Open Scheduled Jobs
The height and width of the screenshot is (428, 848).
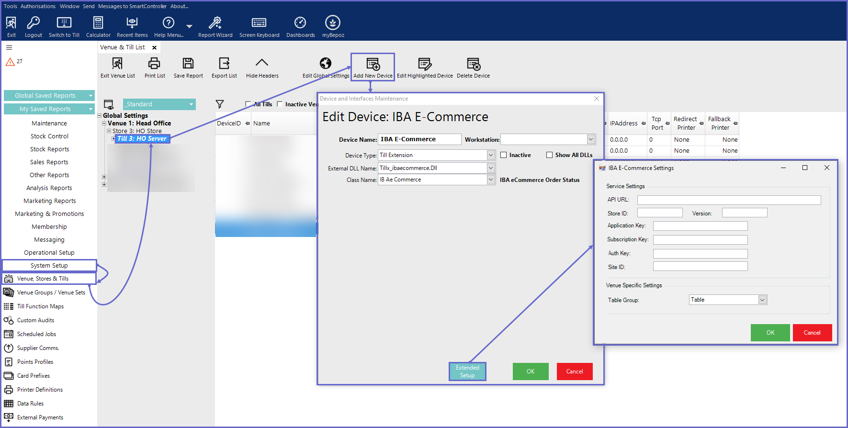[x=36, y=334]
